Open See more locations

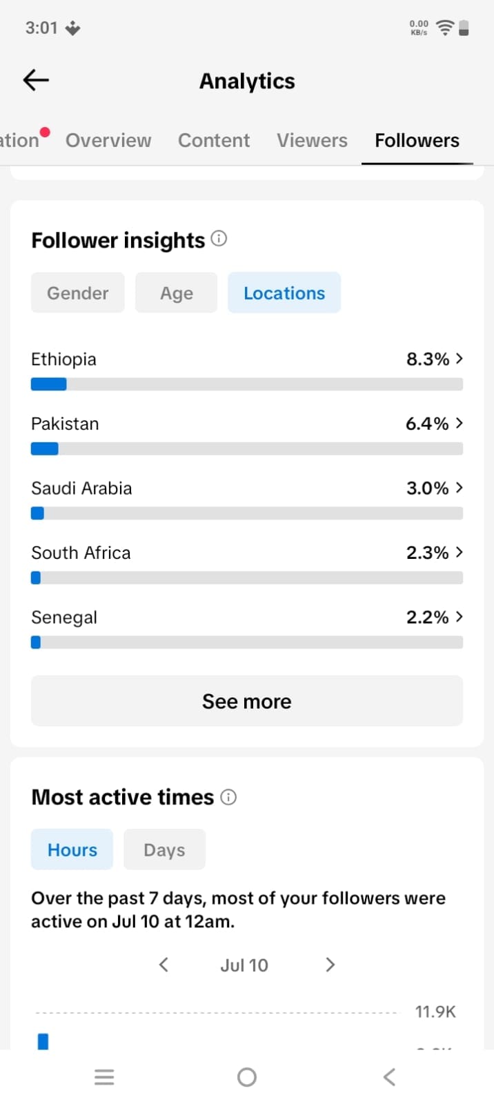click(247, 701)
